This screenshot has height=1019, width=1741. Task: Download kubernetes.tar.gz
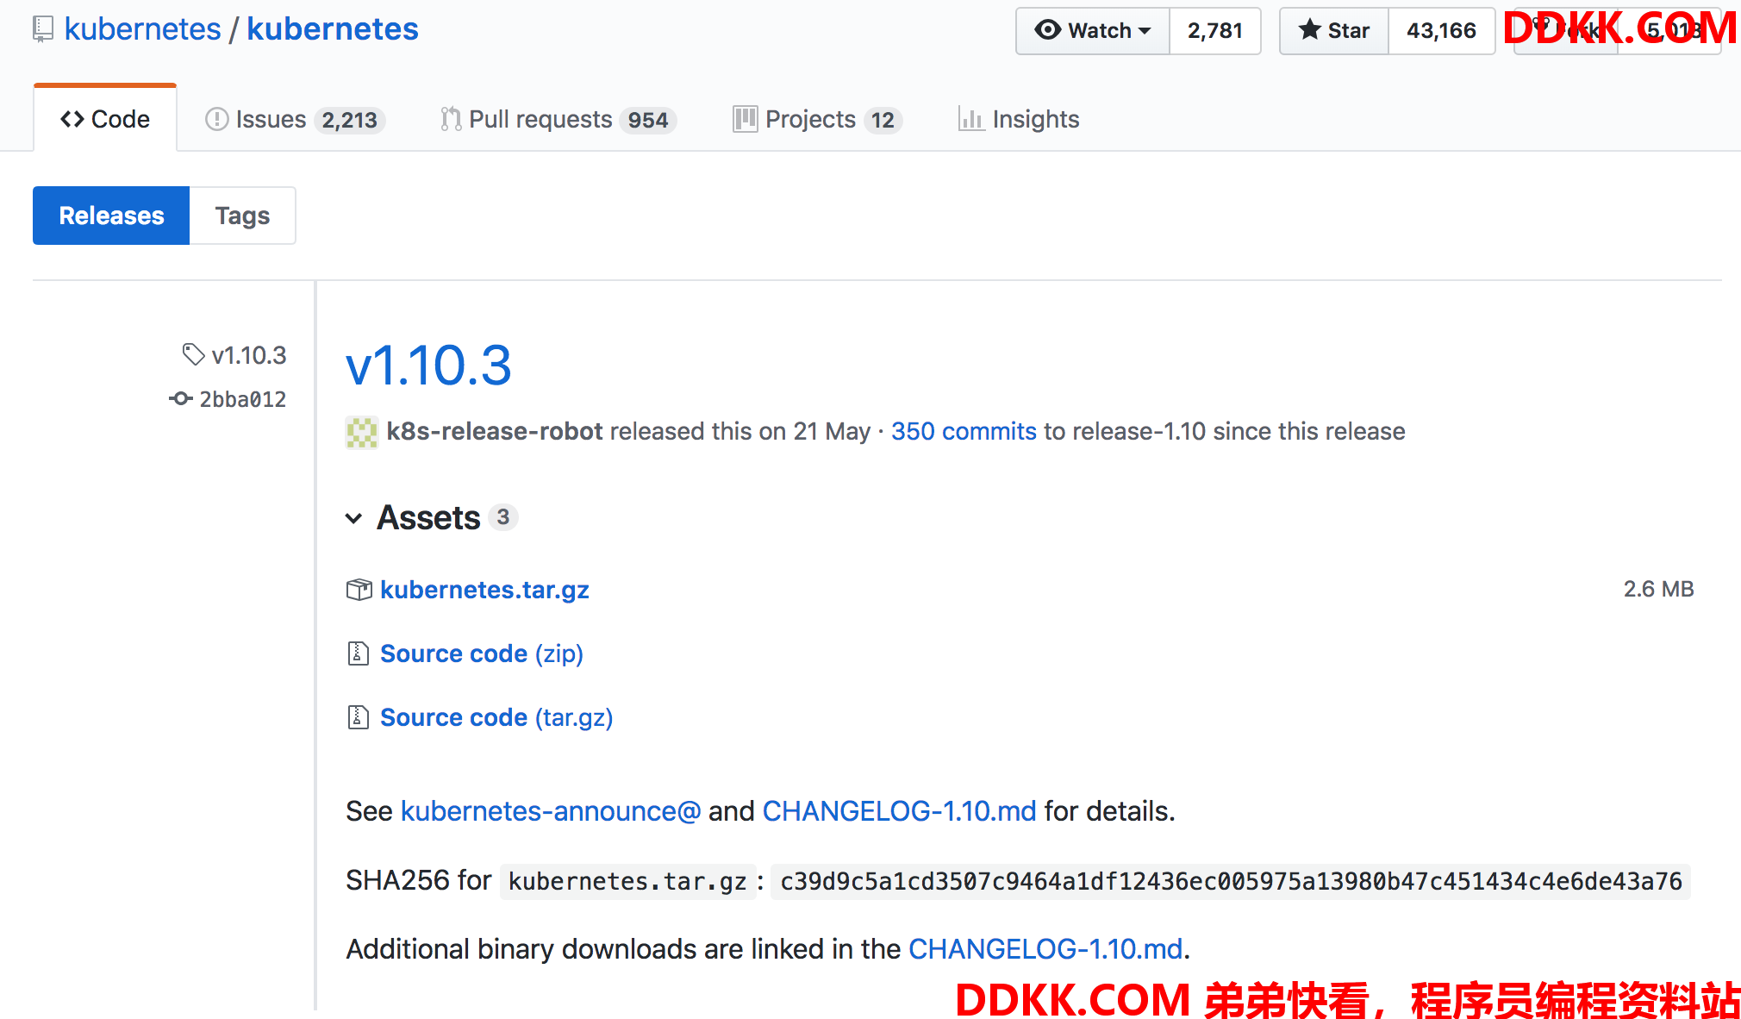coord(484,590)
